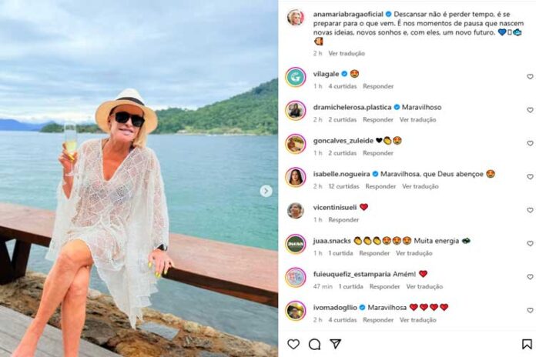Reply to goncalves_zuleide's comment

378,153
